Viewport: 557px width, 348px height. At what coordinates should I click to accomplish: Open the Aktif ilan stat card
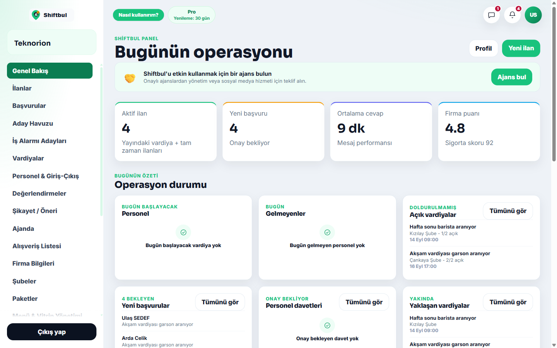click(166, 131)
